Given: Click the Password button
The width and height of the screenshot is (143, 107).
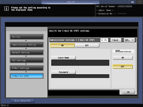Looking at the screenshot, I should [x=63, y=72].
